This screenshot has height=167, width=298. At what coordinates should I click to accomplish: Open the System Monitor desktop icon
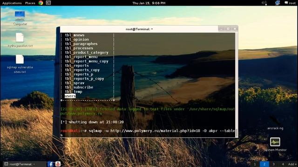(275, 144)
